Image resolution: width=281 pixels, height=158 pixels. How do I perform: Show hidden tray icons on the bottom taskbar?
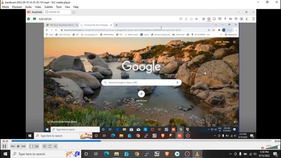230,154
